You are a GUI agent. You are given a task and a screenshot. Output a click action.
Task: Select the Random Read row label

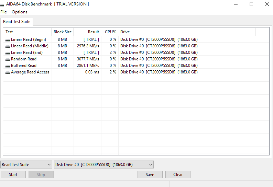point(24,59)
